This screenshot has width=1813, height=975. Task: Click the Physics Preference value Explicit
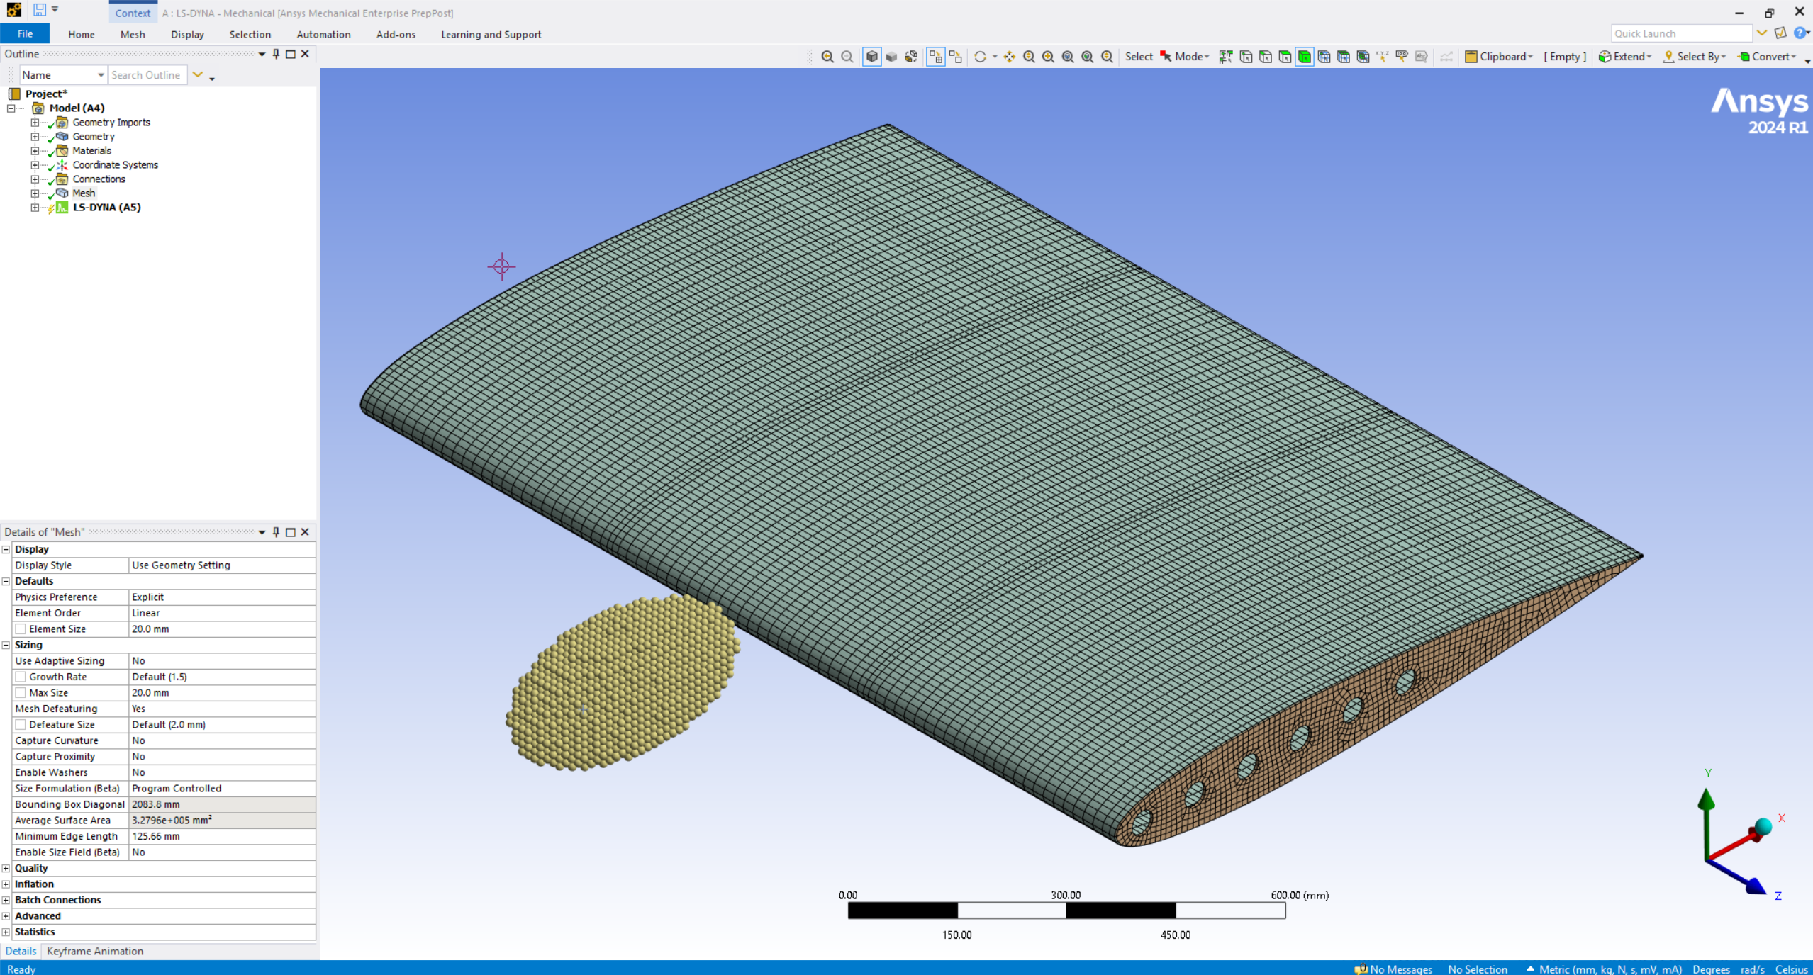pyautogui.click(x=222, y=597)
